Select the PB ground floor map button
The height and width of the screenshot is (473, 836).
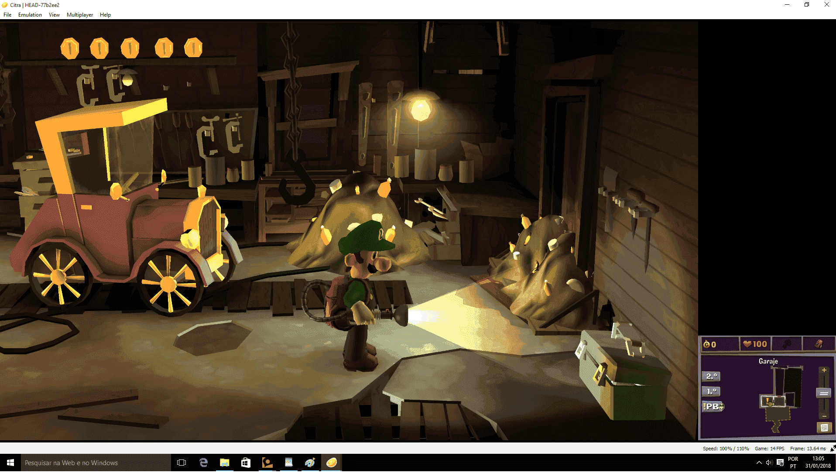point(713,407)
